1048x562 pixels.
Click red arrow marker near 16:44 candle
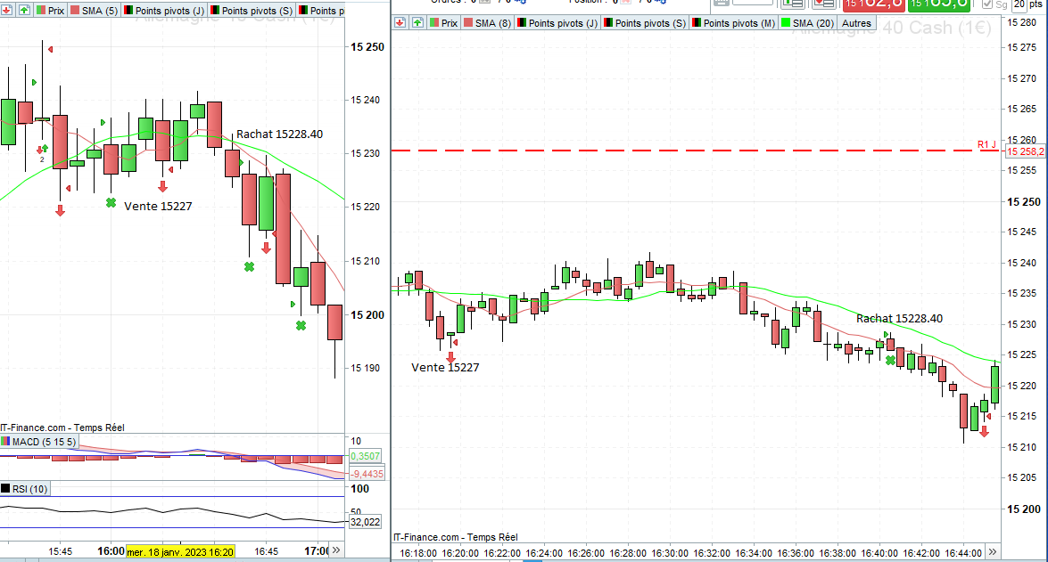point(984,431)
